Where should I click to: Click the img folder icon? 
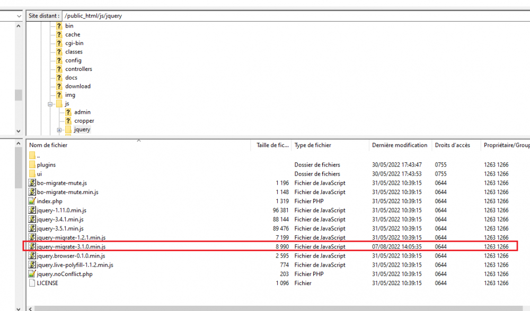pyautogui.click(x=59, y=95)
